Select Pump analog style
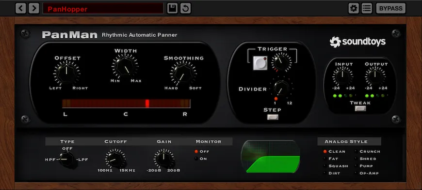The image size is (422, 190). coord(364,166)
